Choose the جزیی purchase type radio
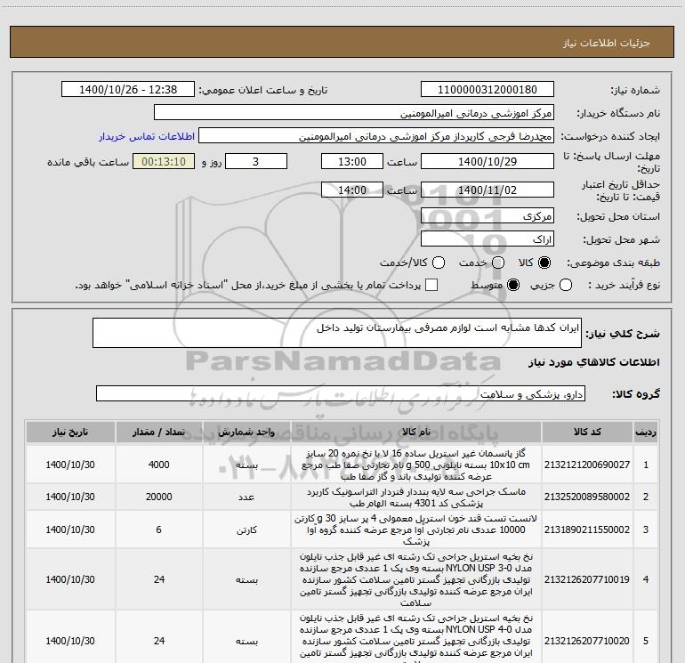 coord(565,285)
